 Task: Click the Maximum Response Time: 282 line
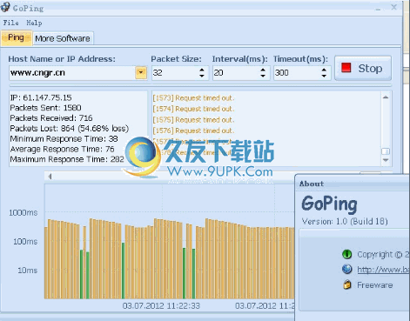click(x=67, y=159)
